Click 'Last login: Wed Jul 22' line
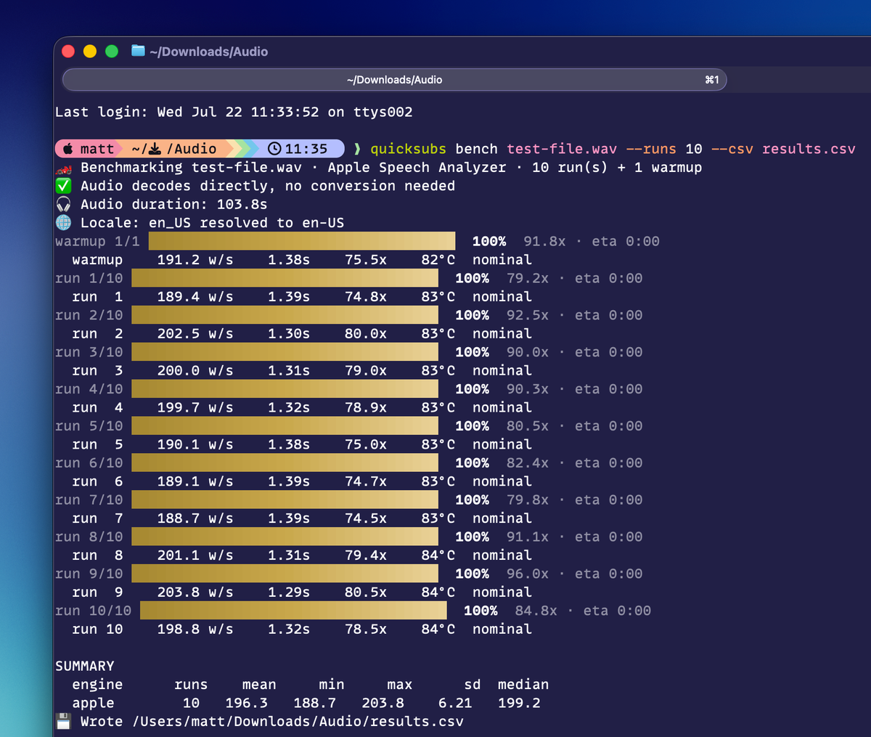Image resolution: width=871 pixels, height=737 pixels. pos(234,112)
